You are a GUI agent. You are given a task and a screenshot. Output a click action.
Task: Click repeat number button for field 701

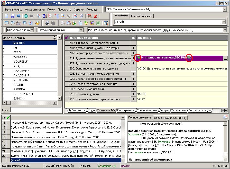(133, 48)
